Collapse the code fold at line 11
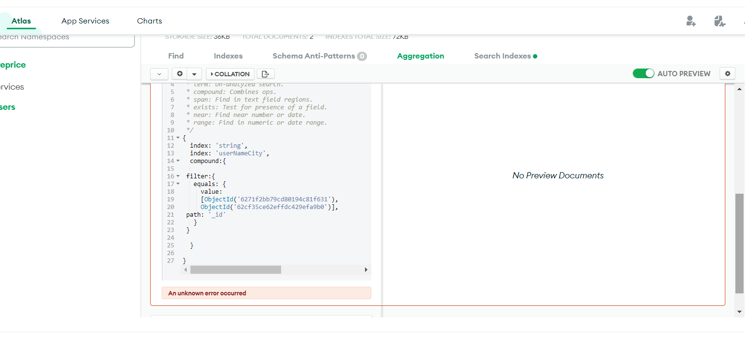The image size is (745, 338). [x=178, y=138]
